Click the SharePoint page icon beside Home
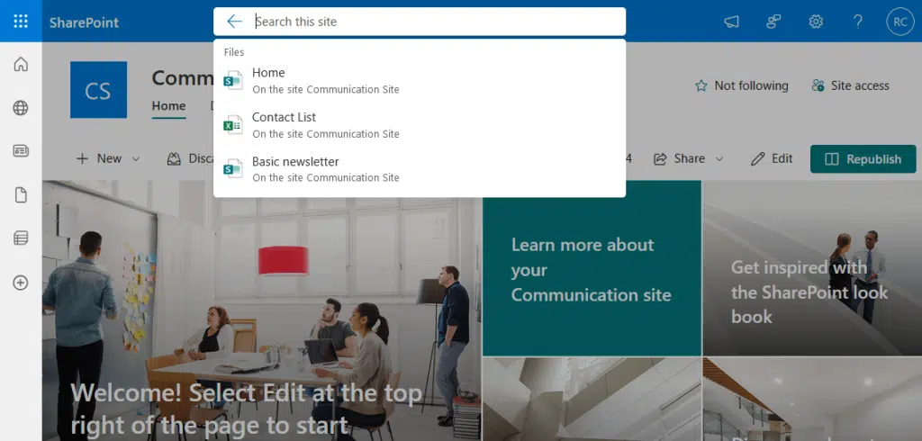This screenshot has width=922, height=441. tap(233, 80)
